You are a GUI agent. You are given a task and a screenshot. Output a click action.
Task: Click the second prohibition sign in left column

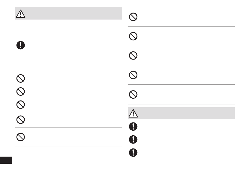[x=20, y=92]
